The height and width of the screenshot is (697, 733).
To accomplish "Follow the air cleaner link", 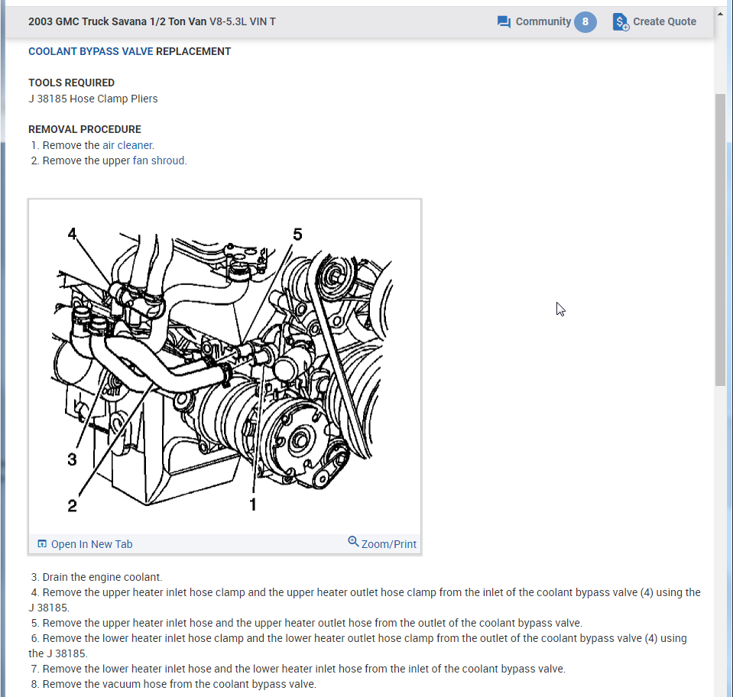I will [128, 145].
